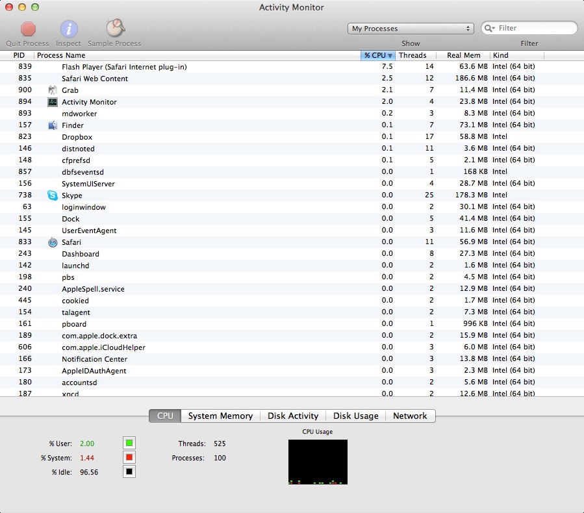
Task: Select the Flash Player process row
Action: click(292, 67)
